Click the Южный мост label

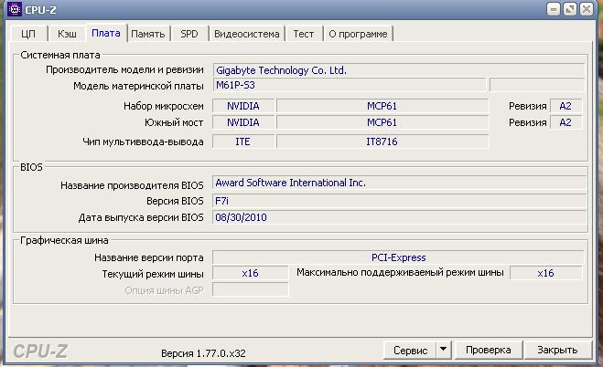point(174,122)
